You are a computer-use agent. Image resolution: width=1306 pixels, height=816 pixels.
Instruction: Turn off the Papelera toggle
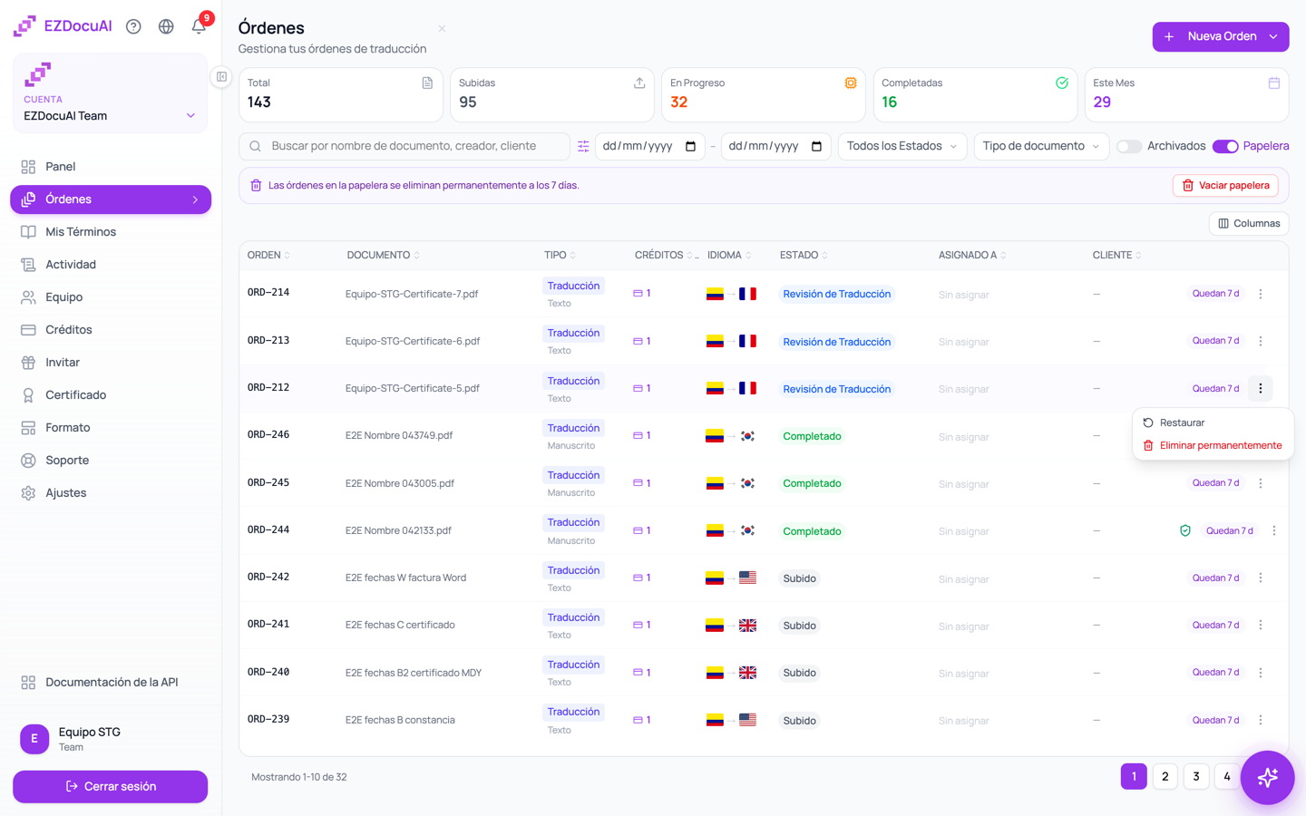[x=1225, y=146]
